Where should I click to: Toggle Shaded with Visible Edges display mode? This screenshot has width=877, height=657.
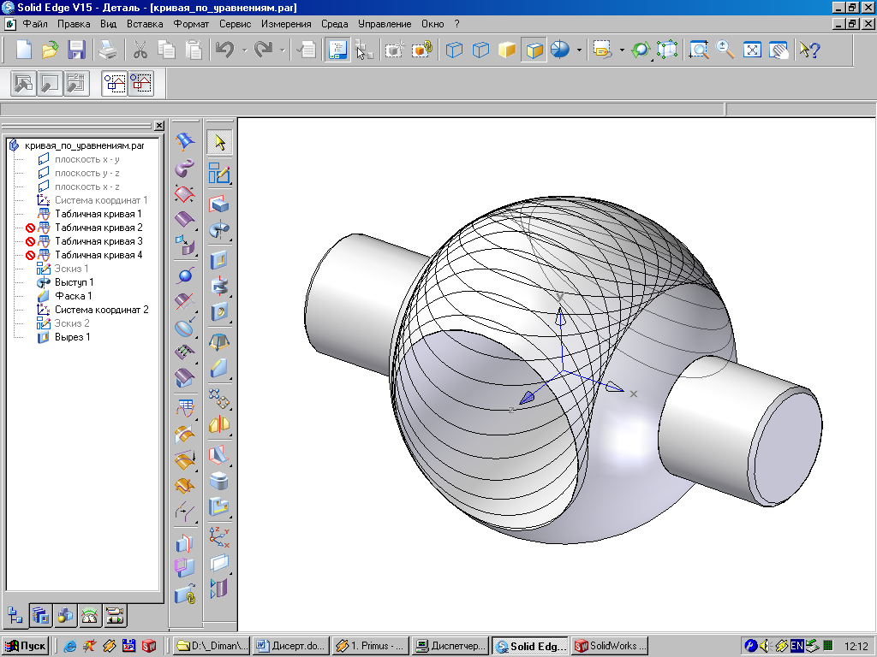[534, 50]
